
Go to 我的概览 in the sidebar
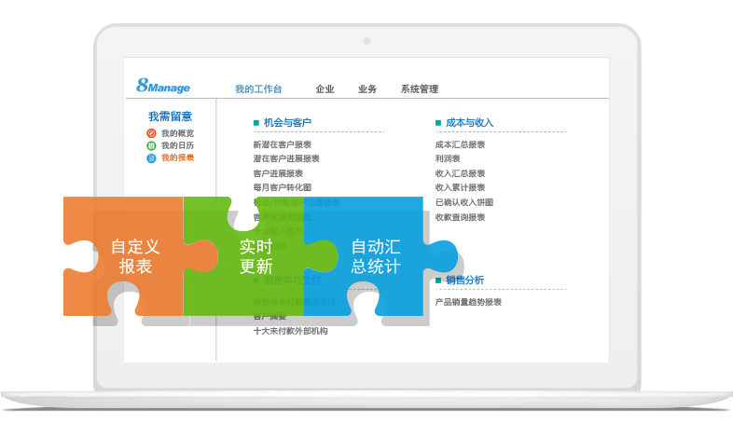click(x=177, y=133)
